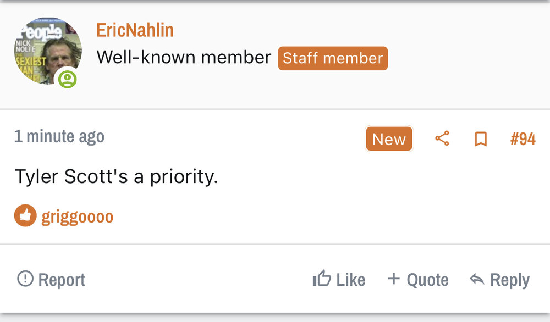550x322 pixels.
Task: Click the orange "New" post badge
Action: coord(389,139)
